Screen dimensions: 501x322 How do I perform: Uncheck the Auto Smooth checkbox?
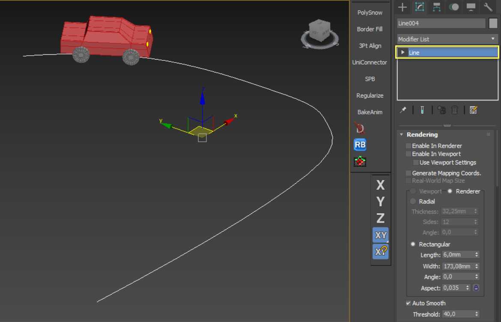click(x=409, y=304)
